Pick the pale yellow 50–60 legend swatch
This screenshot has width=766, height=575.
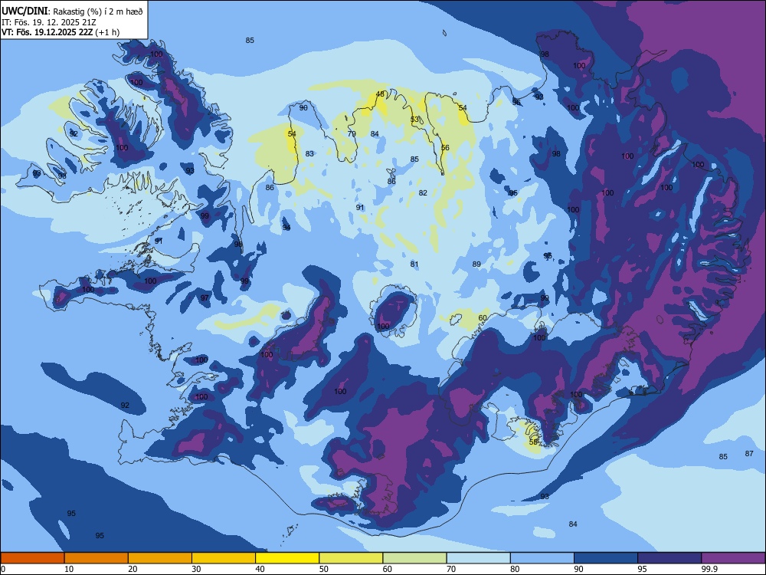[351, 558]
